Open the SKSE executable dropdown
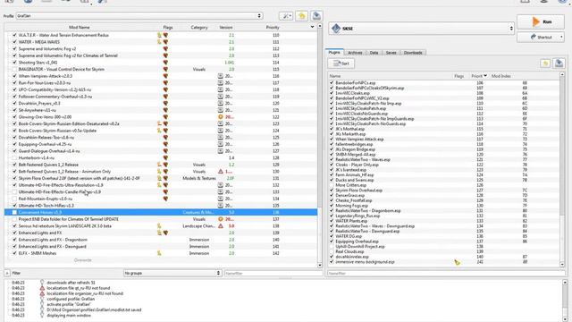Viewport: 572px width, 322px height. [x=421, y=28]
